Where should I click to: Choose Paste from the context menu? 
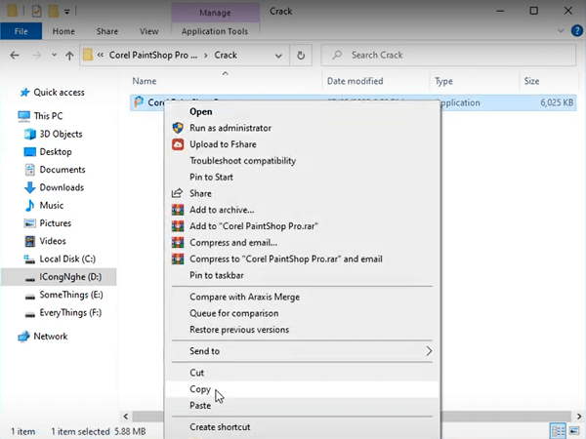pos(200,406)
